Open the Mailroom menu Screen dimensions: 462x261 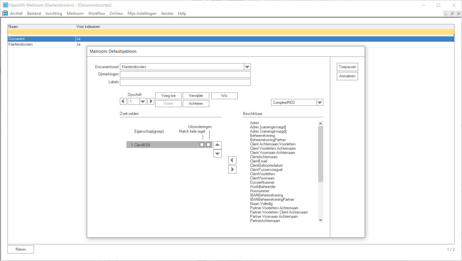(75, 13)
